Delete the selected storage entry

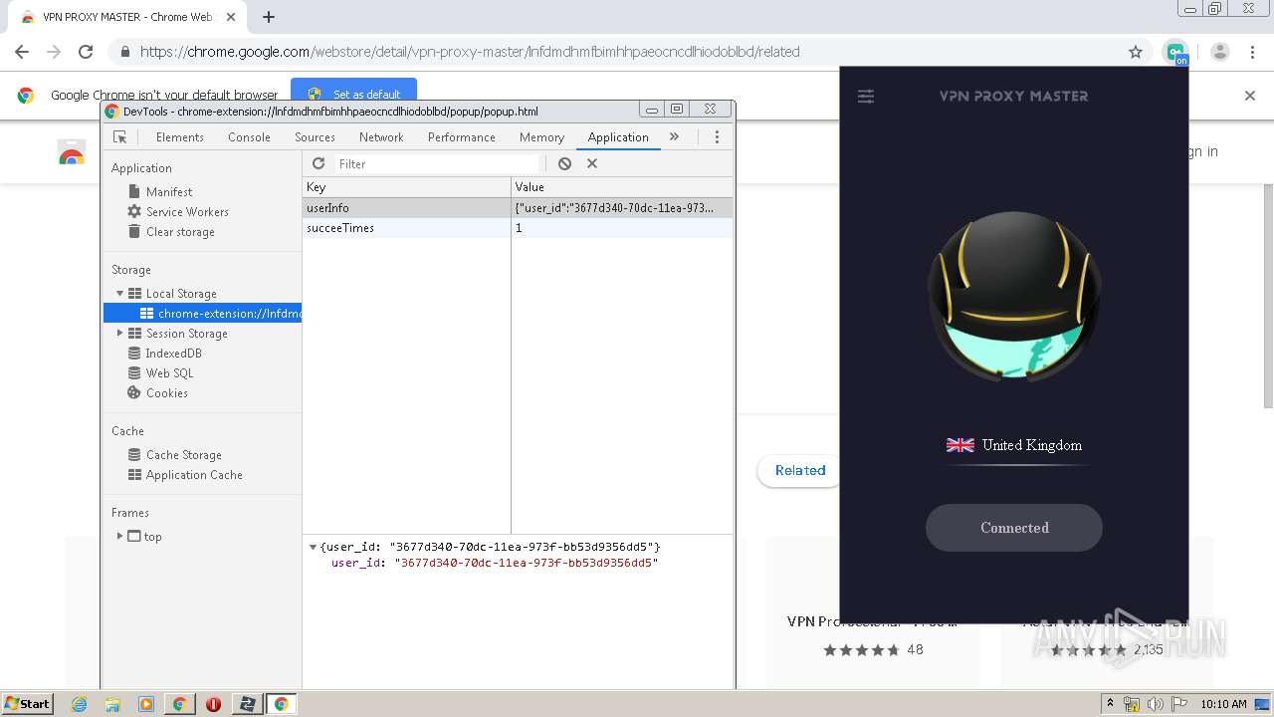[592, 163]
